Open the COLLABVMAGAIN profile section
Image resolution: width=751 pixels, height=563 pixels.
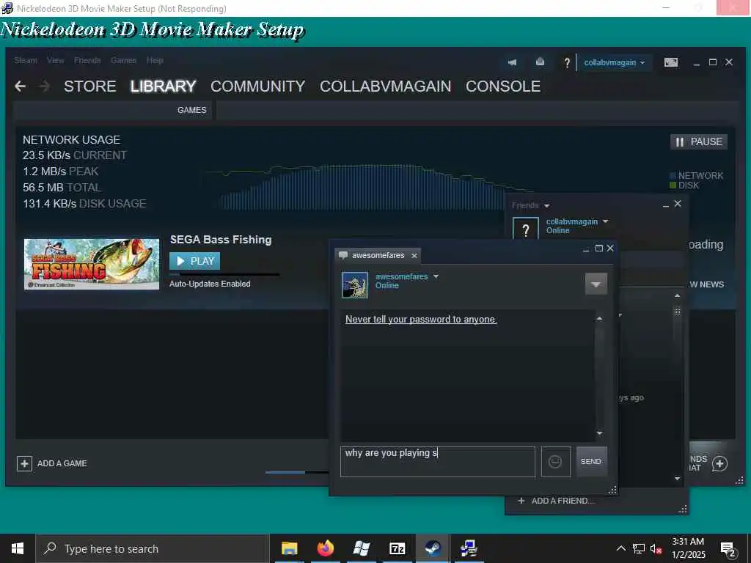pos(386,87)
